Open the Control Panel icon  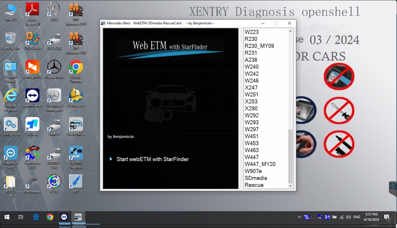click(11, 71)
